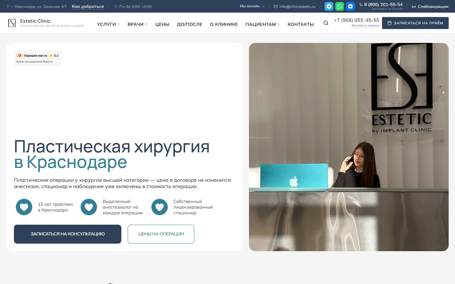
Task: Open the О КЛИНИКЕ section
Action: point(224,24)
